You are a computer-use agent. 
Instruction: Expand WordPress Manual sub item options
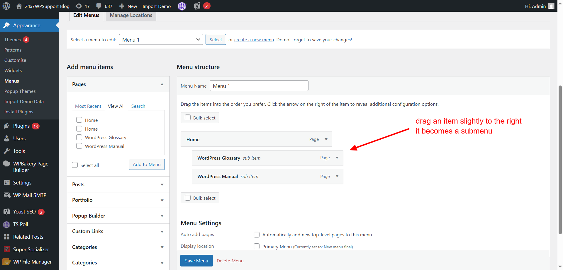pos(337,176)
